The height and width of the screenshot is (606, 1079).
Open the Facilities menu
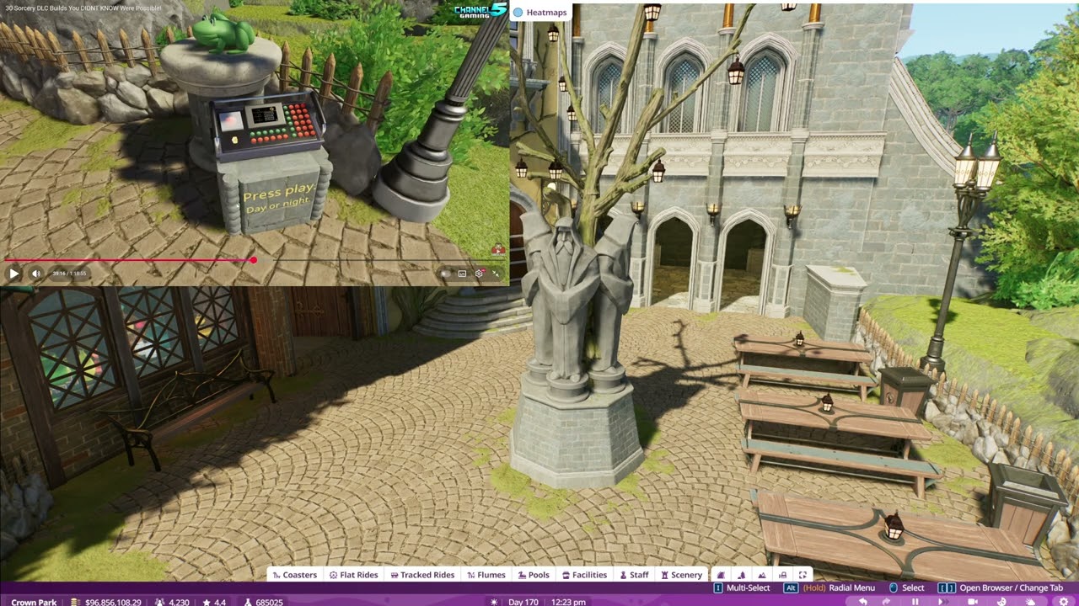point(584,575)
